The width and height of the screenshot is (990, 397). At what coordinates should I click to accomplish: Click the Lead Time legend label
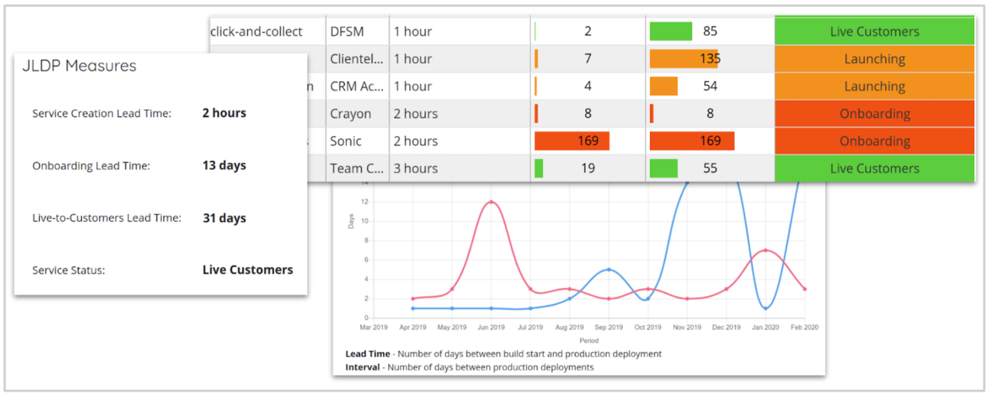click(x=367, y=353)
